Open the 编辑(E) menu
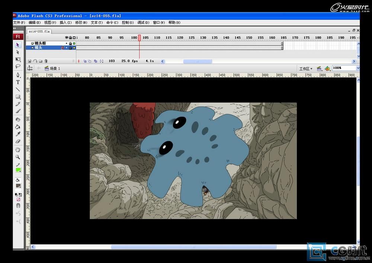This screenshot has height=263, width=372. coord(35,23)
